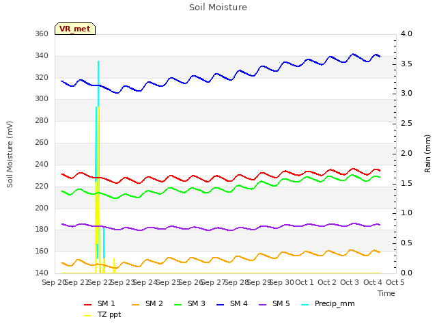Click the Oct 1 x-axis tick label

tap(305, 282)
